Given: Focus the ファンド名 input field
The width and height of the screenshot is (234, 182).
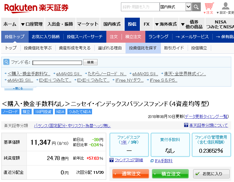Looking at the screenshot, I should point(57,62).
